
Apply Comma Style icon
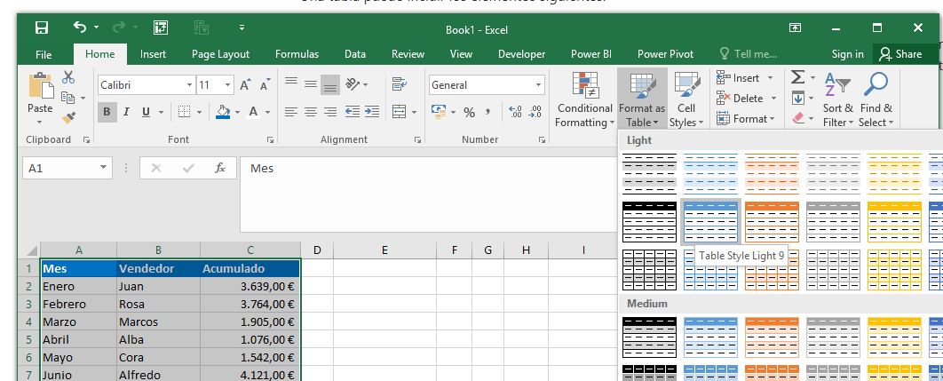pos(488,112)
